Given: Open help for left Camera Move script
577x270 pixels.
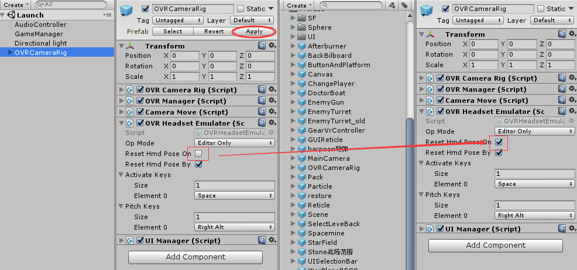Looking at the screenshot, I should point(262,112).
